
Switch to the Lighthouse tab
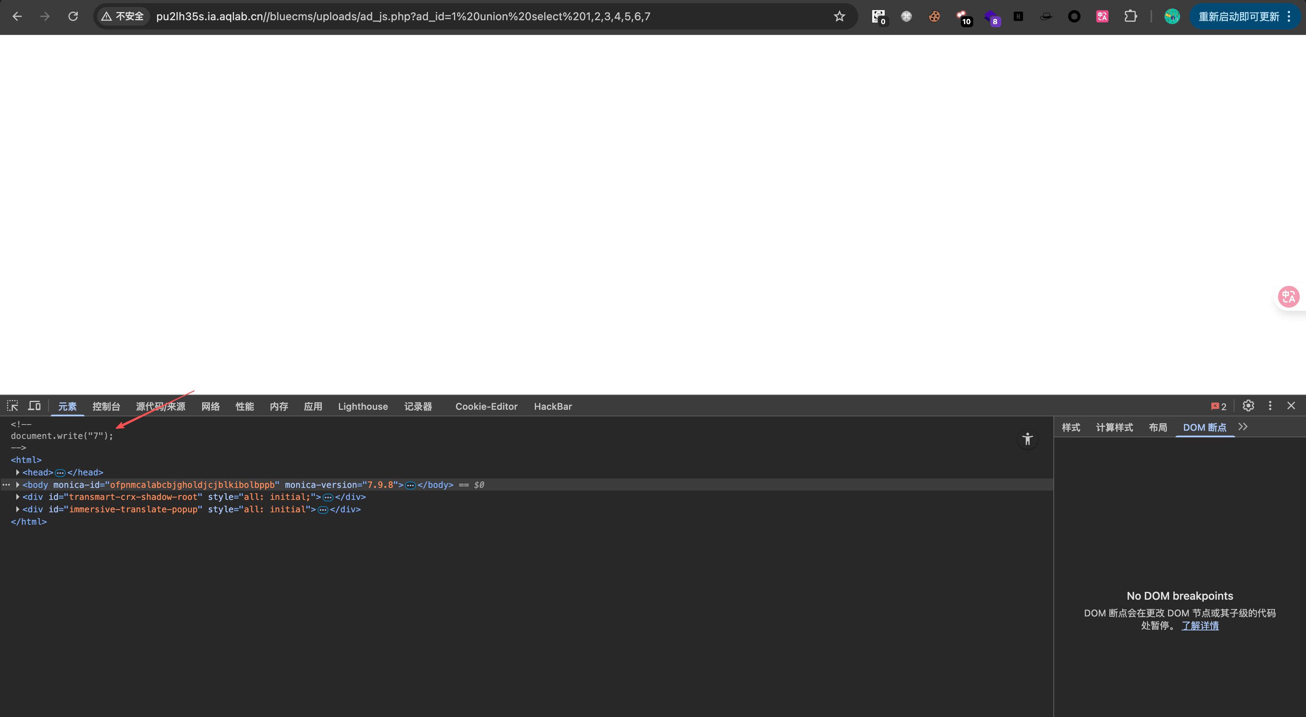363,406
